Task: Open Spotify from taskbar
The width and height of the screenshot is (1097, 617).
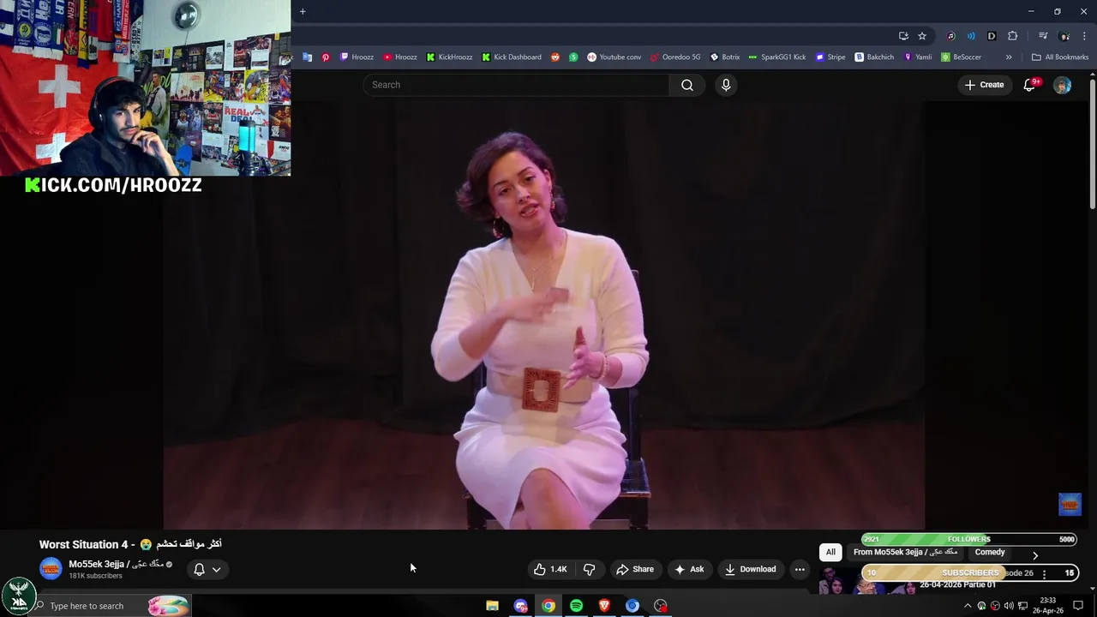Action: pos(576,606)
